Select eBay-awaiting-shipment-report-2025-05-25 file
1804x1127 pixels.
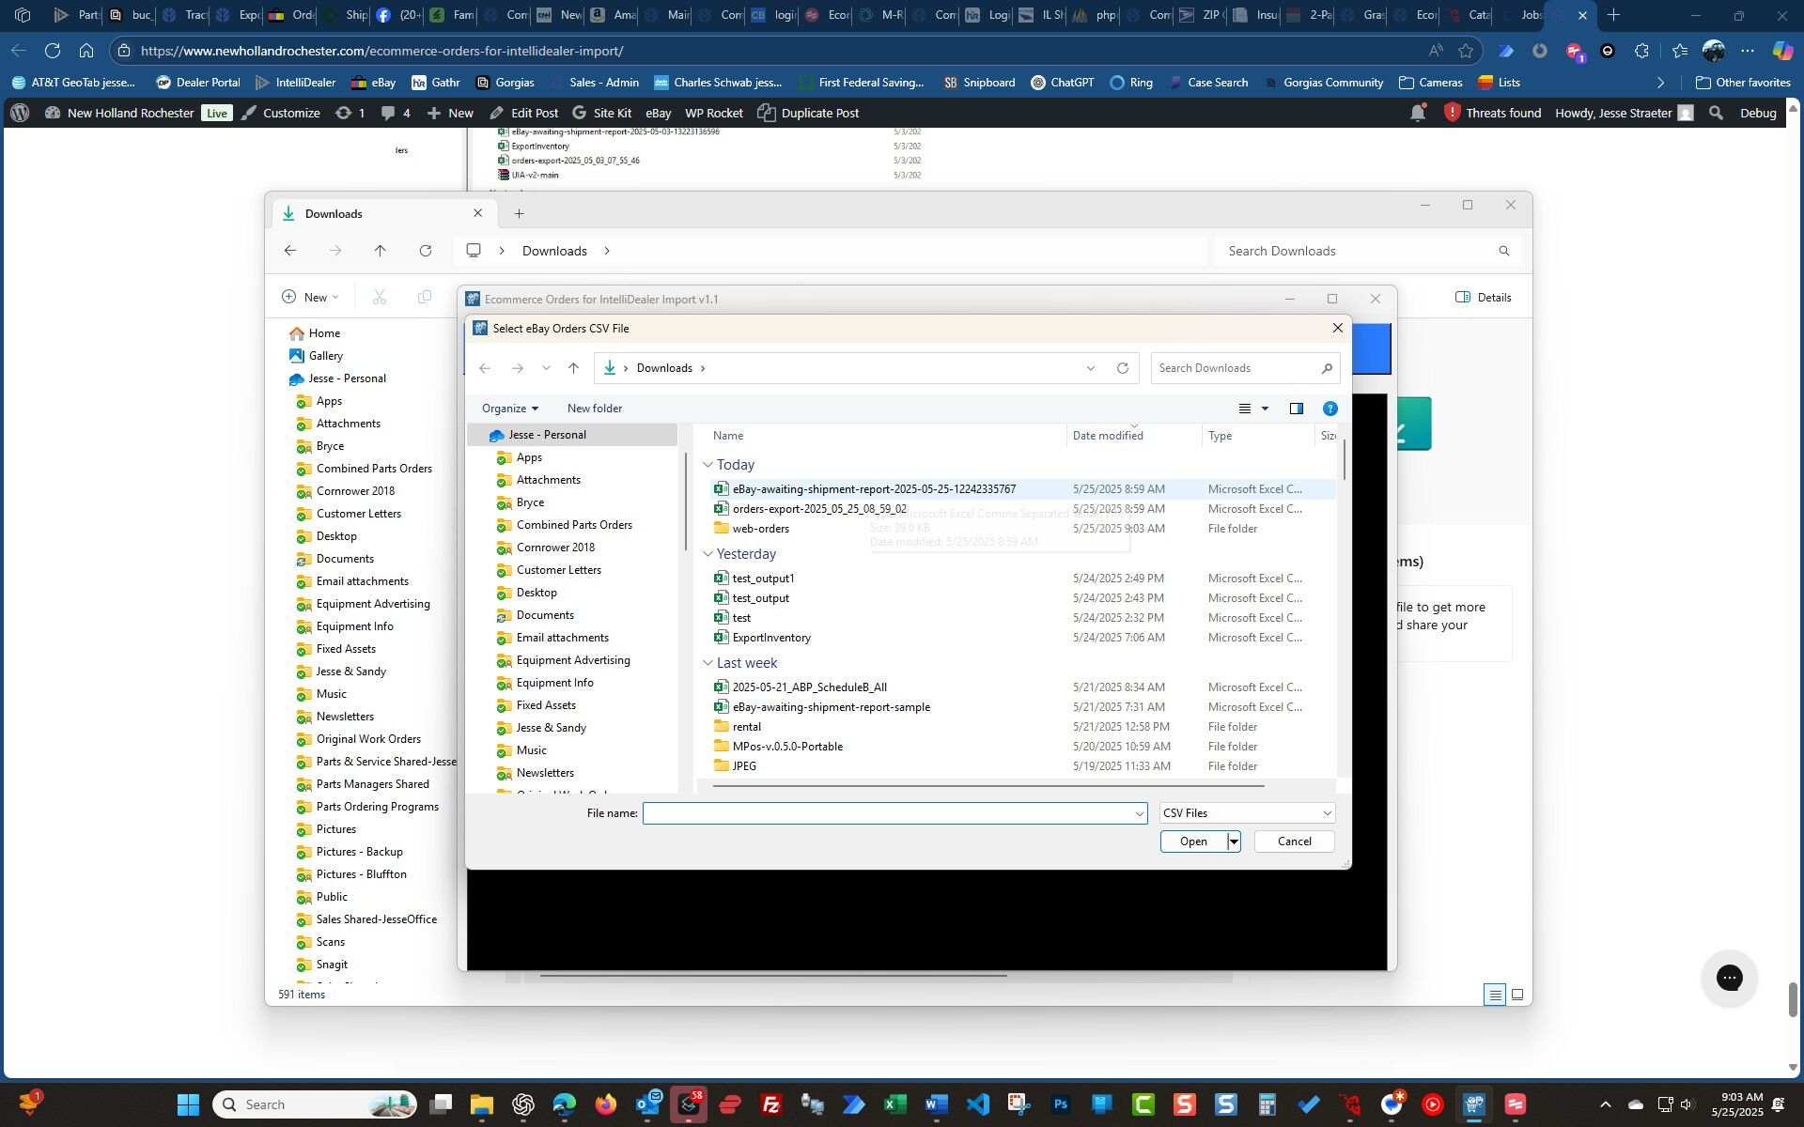pos(873,489)
